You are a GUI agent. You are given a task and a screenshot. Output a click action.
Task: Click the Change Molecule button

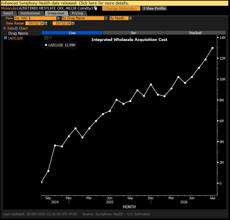click(x=121, y=9)
